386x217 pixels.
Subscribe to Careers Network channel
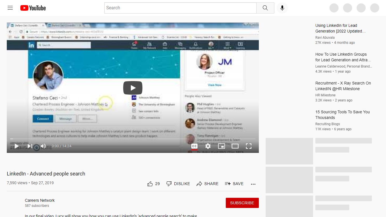pos(242,203)
